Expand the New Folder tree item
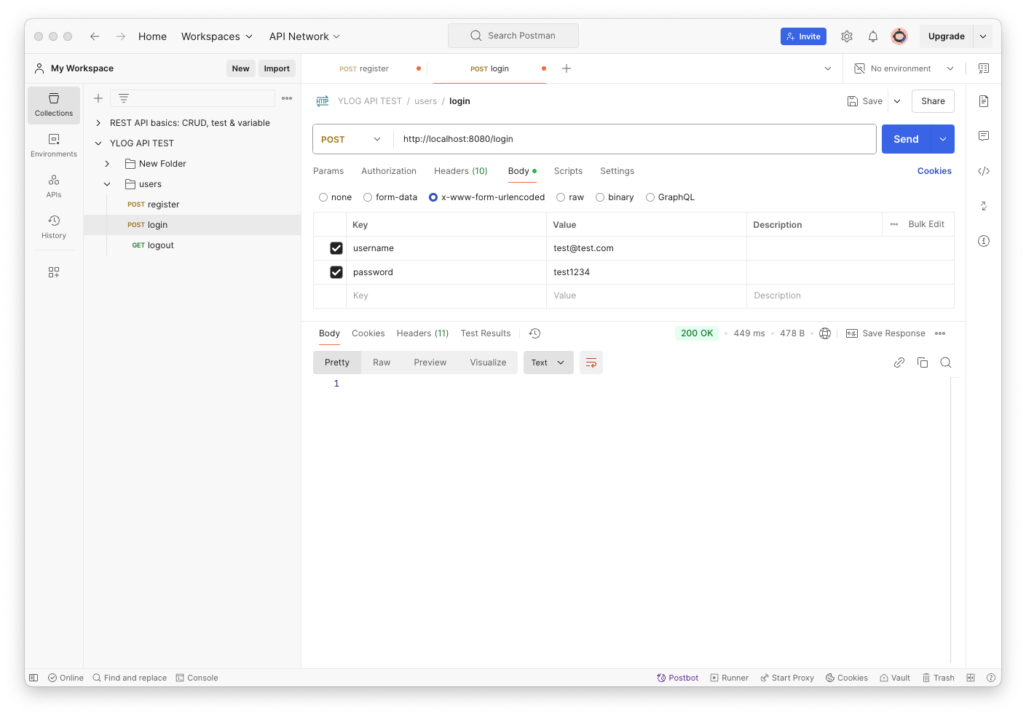Screen dimensions: 1026x717 (x=107, y=164)
